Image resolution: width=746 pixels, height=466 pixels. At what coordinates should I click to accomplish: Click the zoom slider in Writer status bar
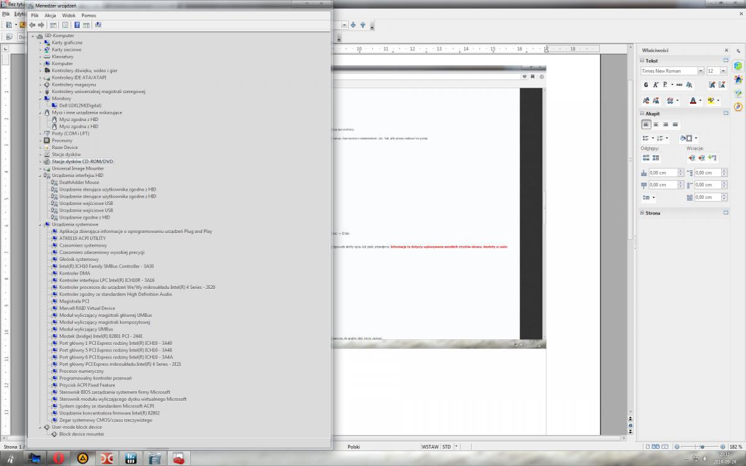click(702, 447)
